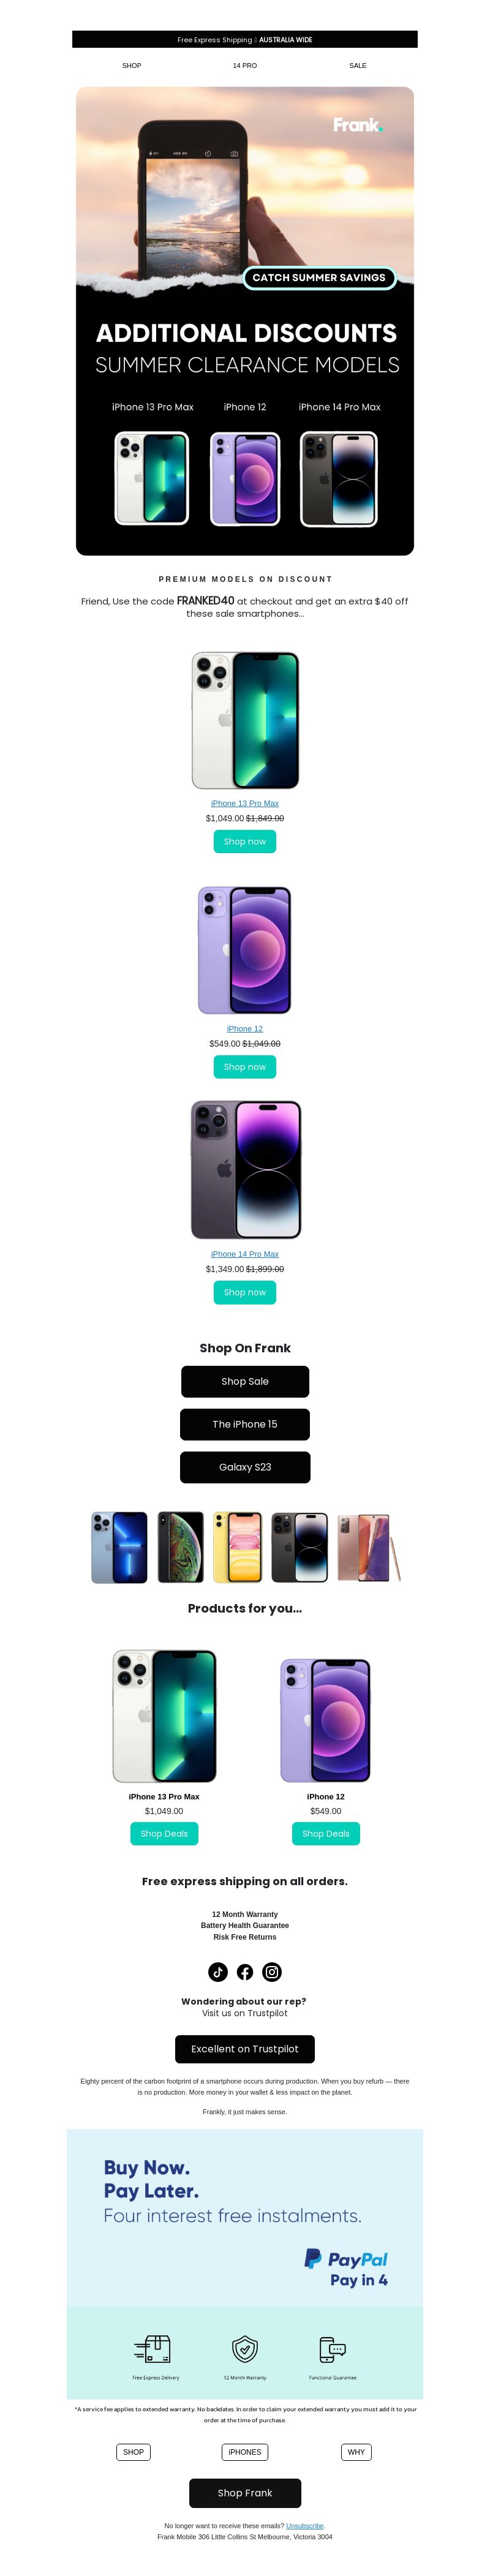Click the Shop Sale black button
Image resolution: width=490 pixels, height=2576 pixels.
pos(245,1381)
